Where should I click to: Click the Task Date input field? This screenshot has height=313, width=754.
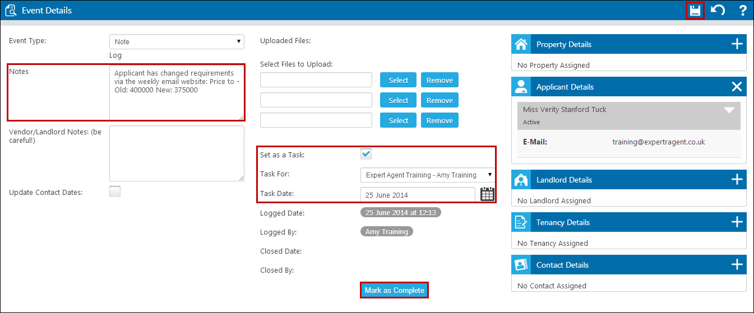[418, 195]
